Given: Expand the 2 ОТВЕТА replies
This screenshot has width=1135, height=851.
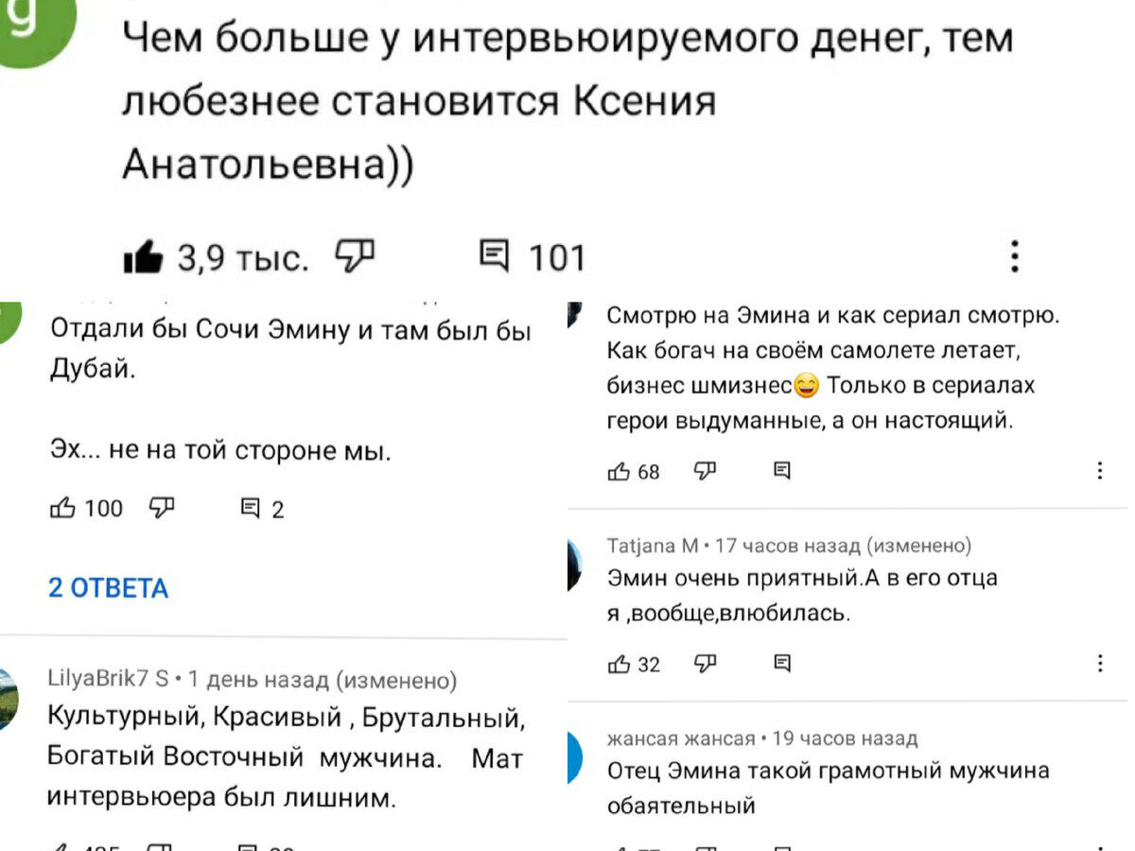Looking at the screenshot, I should [107, 588].
